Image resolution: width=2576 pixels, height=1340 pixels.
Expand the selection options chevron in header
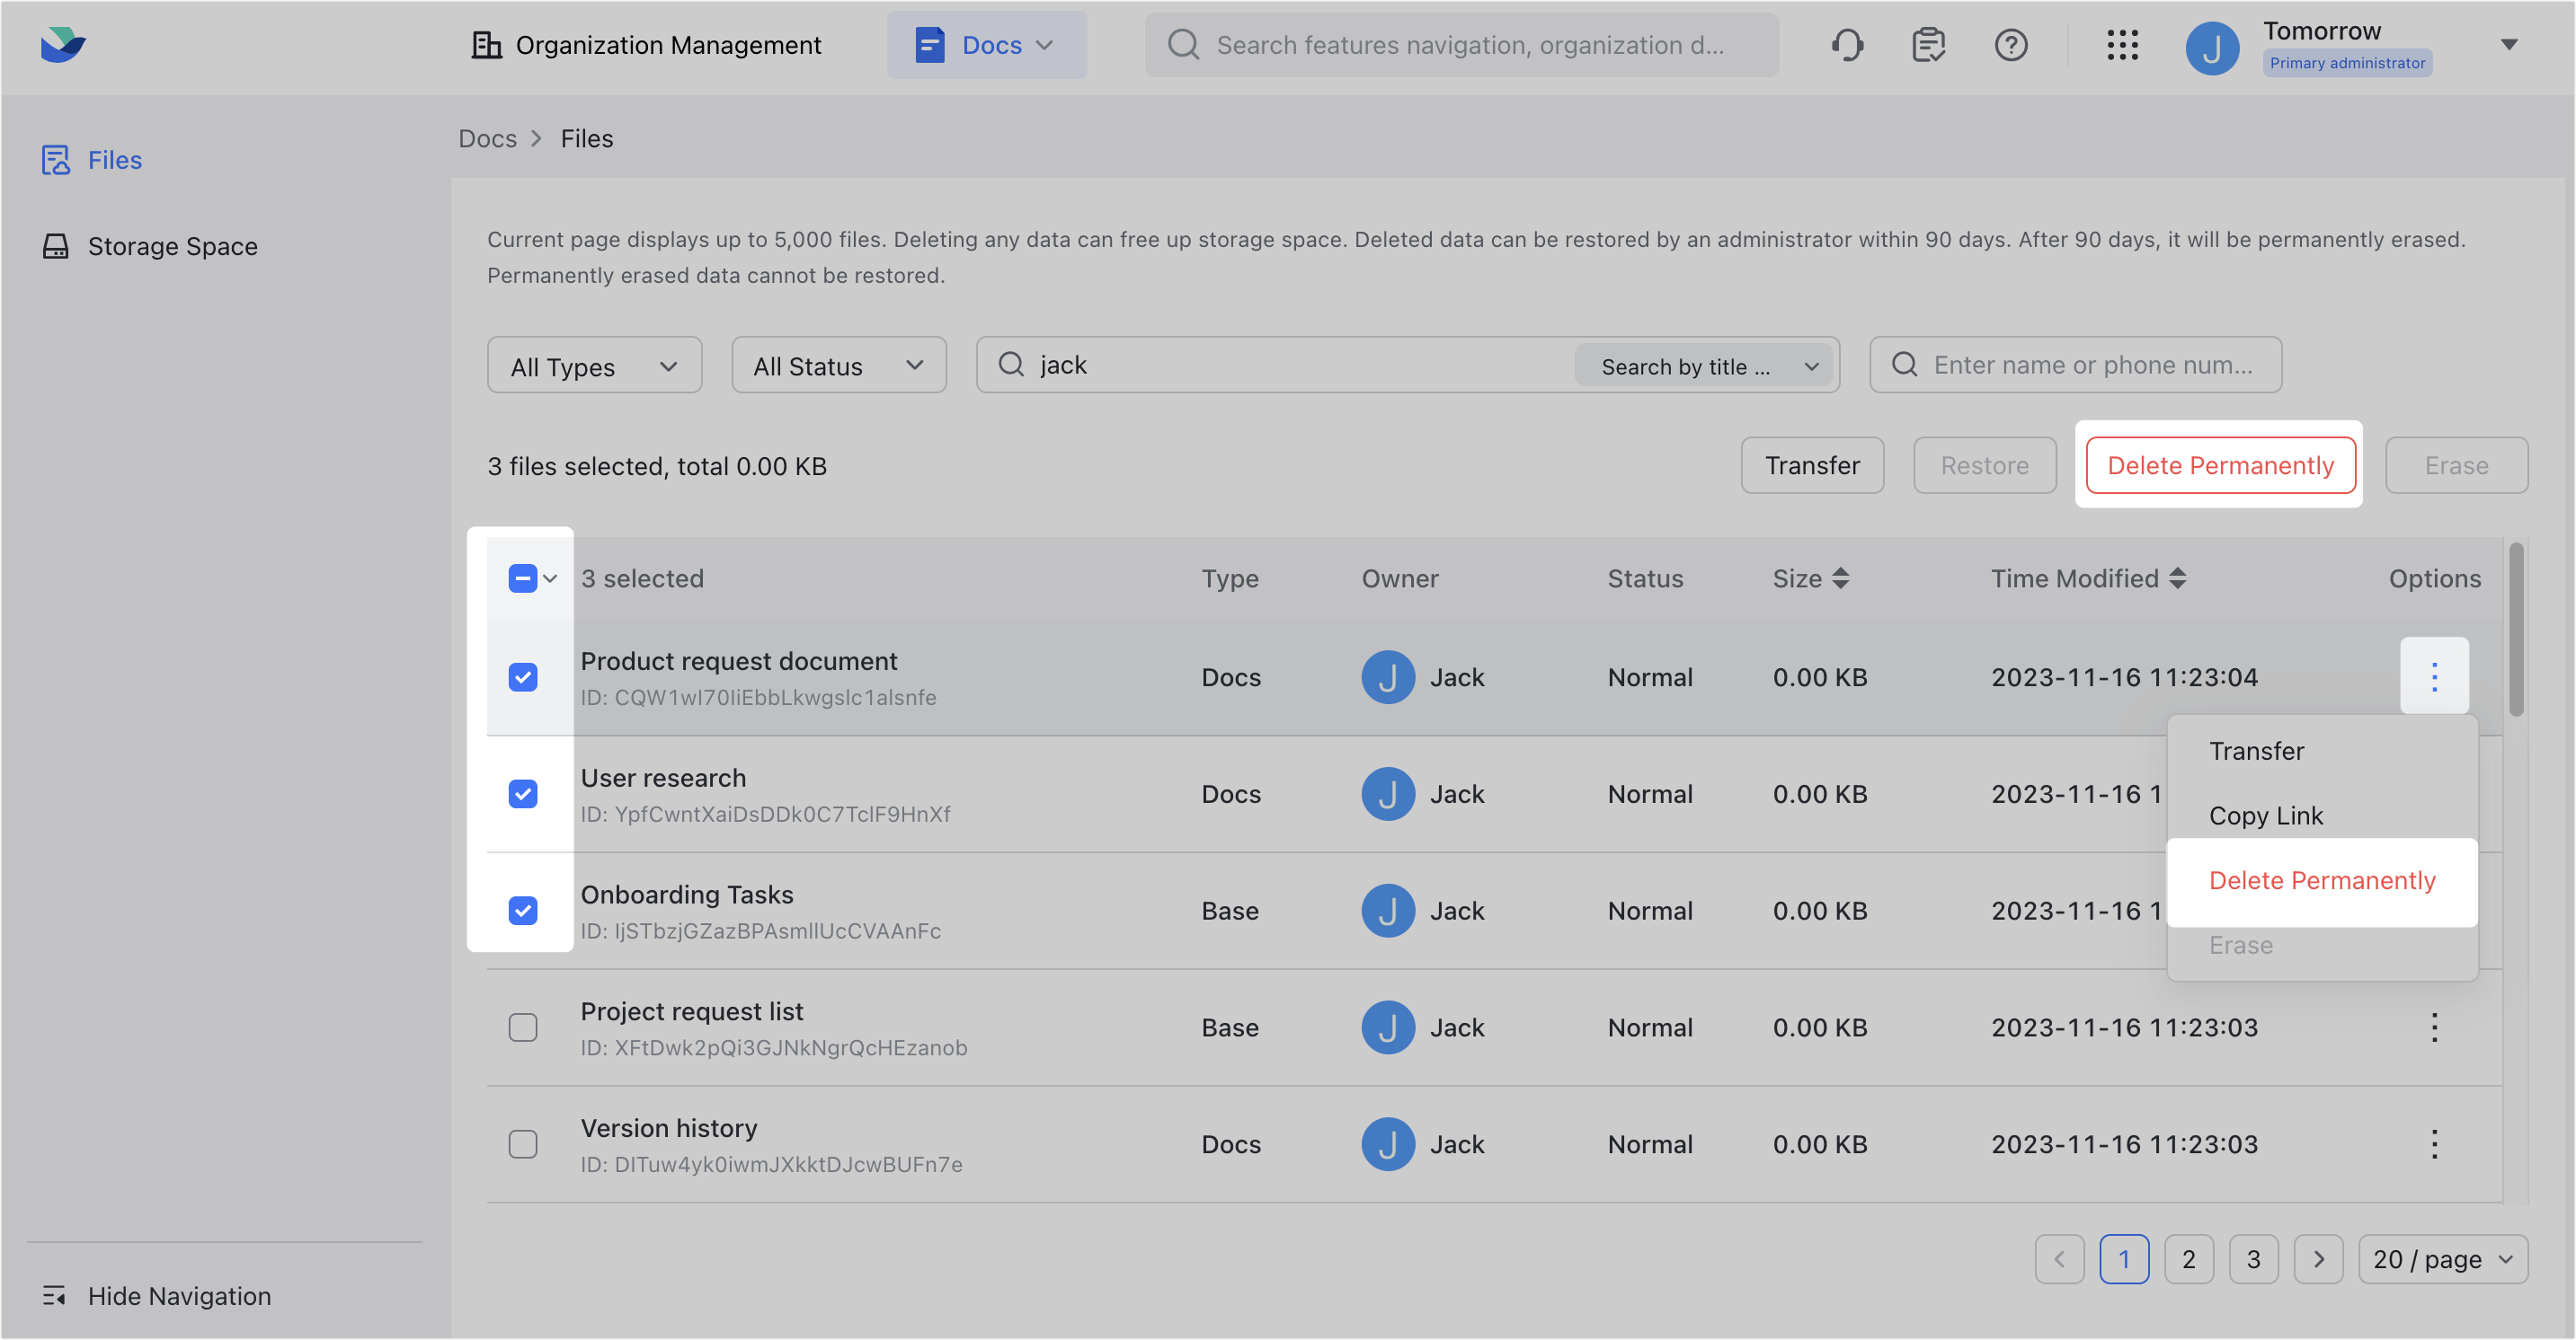point(550,578)
